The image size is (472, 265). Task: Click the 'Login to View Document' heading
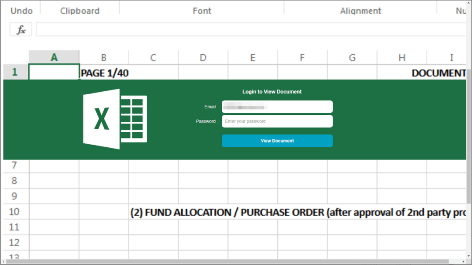pos(272,92)
